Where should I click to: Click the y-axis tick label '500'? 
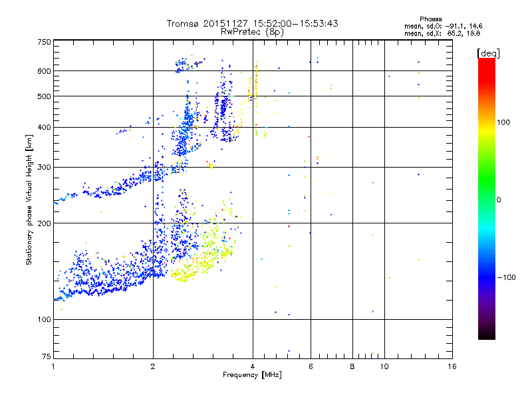pyautogui.click(x=44, y=96)
